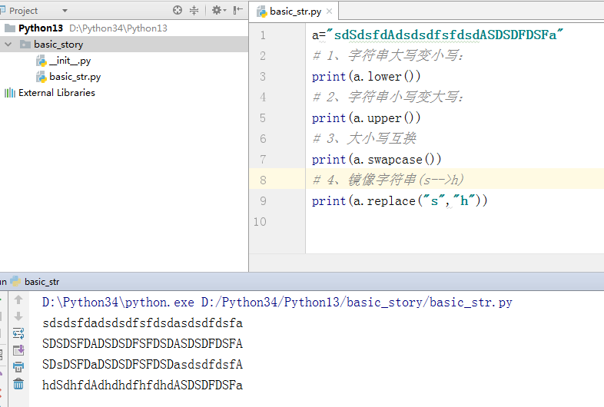Click the scroll from source target icon
The width and height of the screenshot is (604, 407).
coord(178,11)
